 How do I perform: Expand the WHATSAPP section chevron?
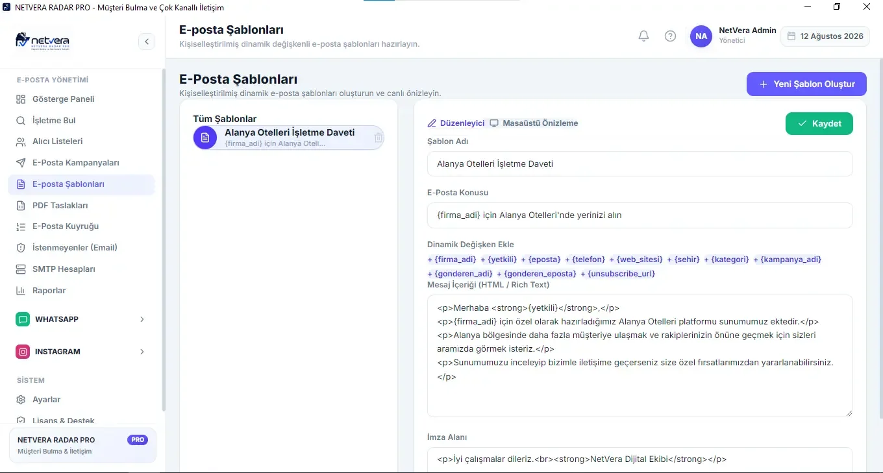(x=142, y=319)
